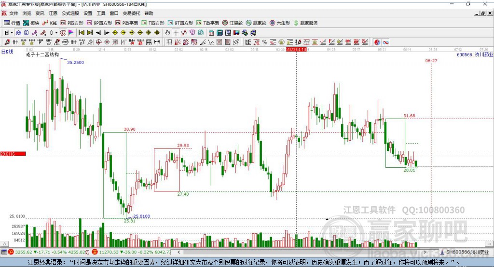Select the red pencil drawing tool
Viewport: 494px width, 267px height.
pos(7,42)
